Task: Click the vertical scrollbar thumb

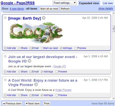Action: [113, 29]
